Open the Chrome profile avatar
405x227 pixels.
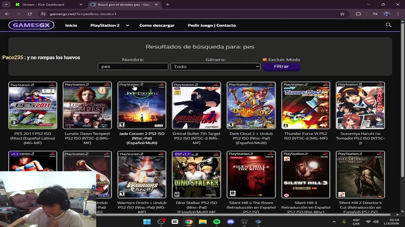386,14
